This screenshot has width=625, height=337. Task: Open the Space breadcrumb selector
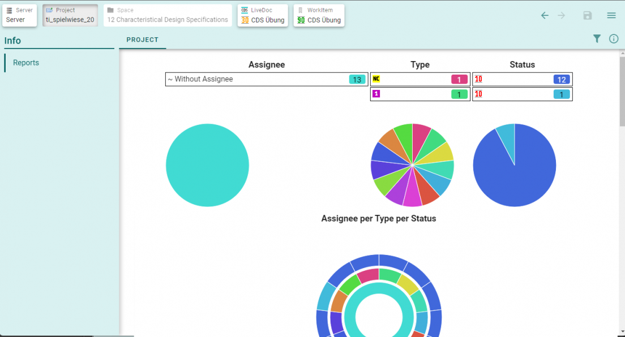(x=168, y=15)
